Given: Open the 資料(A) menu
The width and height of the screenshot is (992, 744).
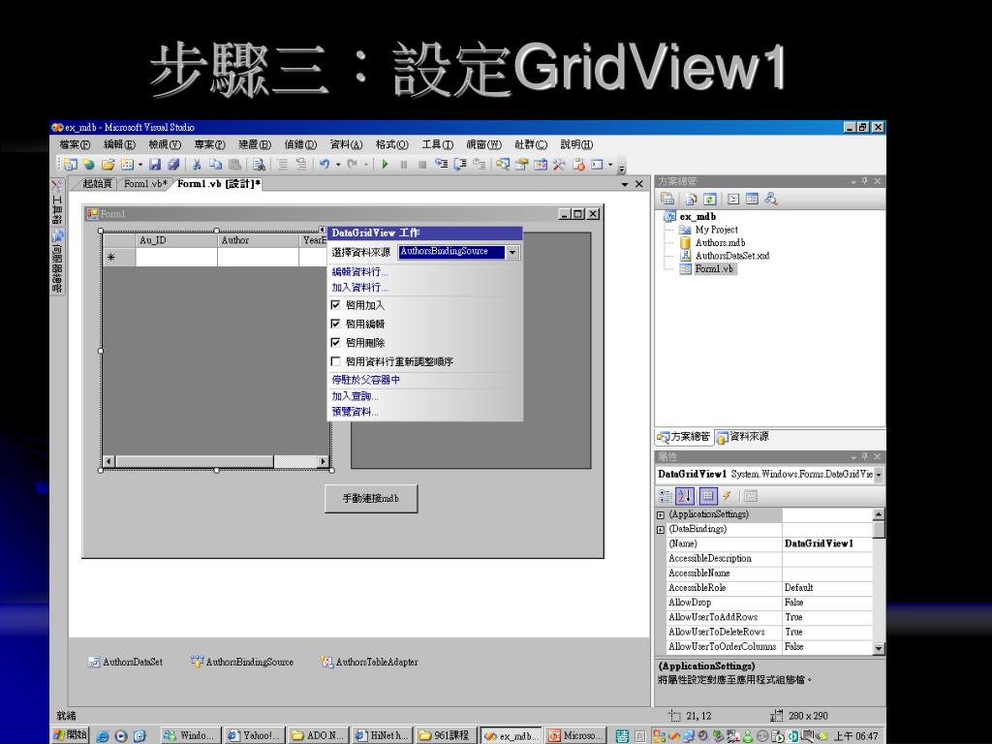Looking at the screenshot, I should tap(346, 145).
